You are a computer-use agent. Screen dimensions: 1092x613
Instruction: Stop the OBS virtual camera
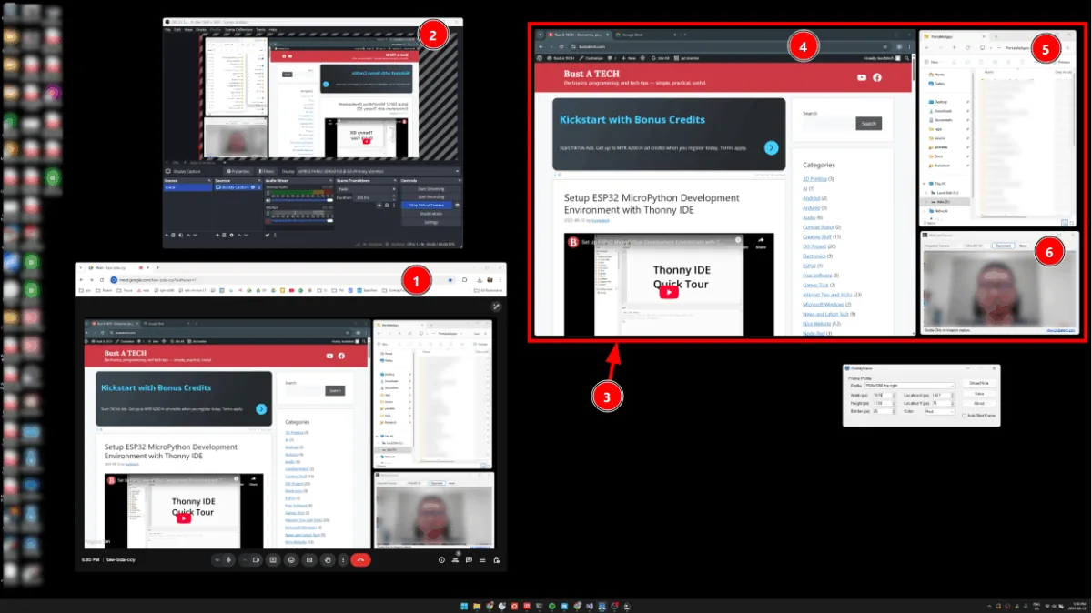[x=427, y=205]
